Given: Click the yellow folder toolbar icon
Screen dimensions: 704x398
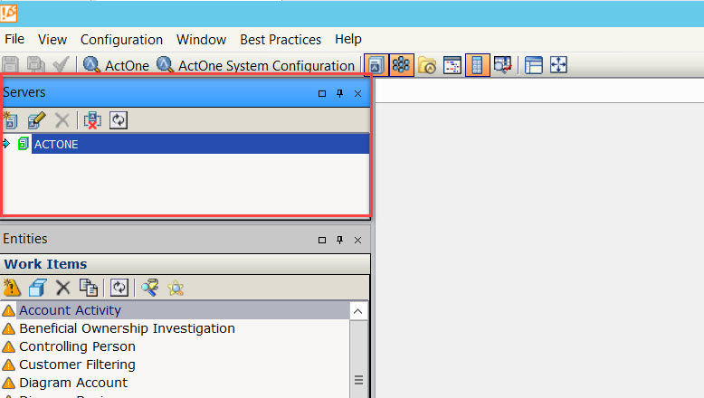Looking at the screenshot, I should [x=427, y=65].
